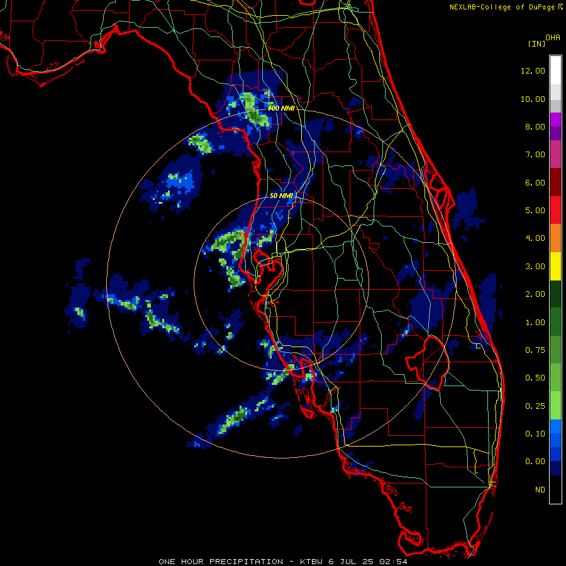Click the 10.00 legend value

[x=533, y=99]
